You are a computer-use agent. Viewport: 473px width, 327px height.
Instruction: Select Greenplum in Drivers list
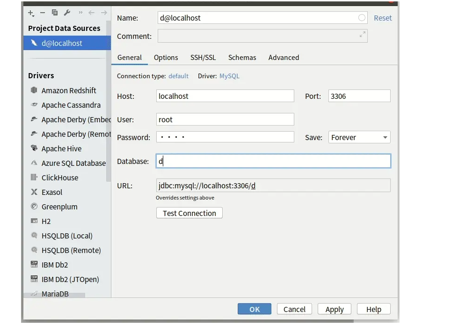click(67, 207)
